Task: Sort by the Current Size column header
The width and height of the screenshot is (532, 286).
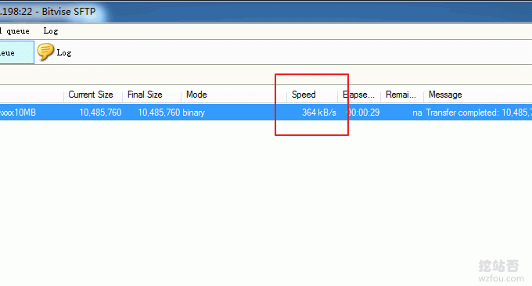Action: [91, 95]
